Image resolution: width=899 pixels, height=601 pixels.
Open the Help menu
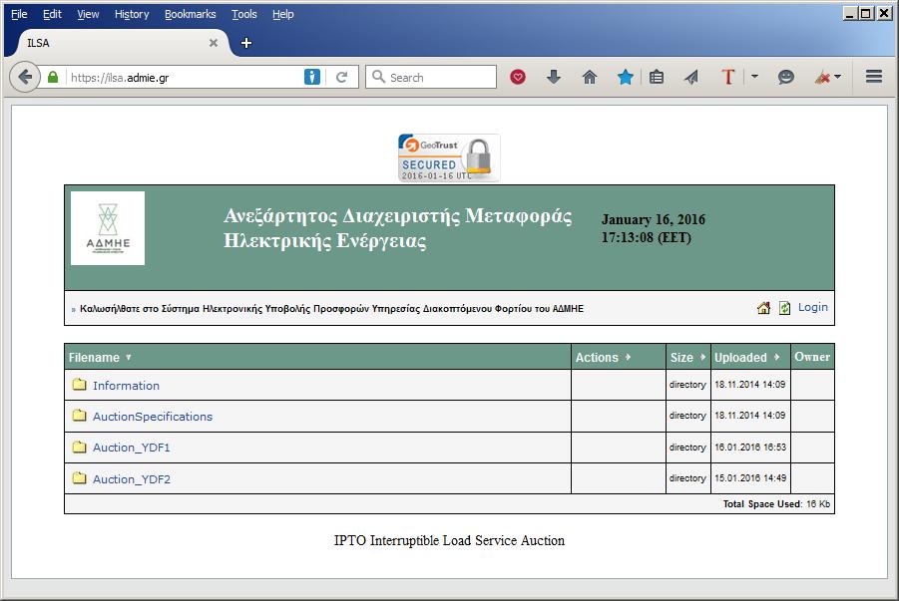click(282, 14)
